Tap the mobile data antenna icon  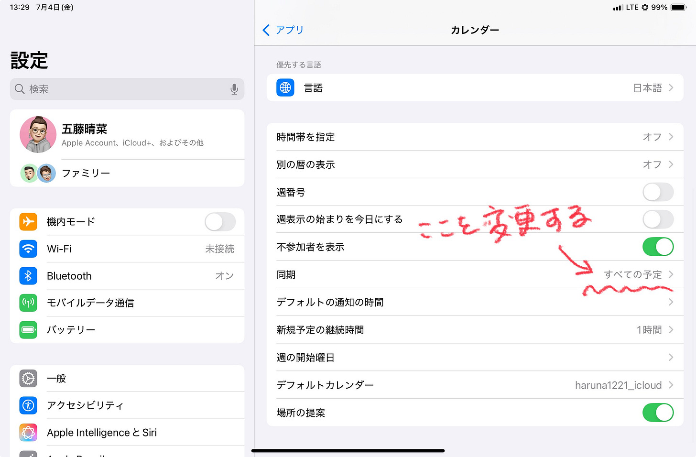tap(28, 303)
